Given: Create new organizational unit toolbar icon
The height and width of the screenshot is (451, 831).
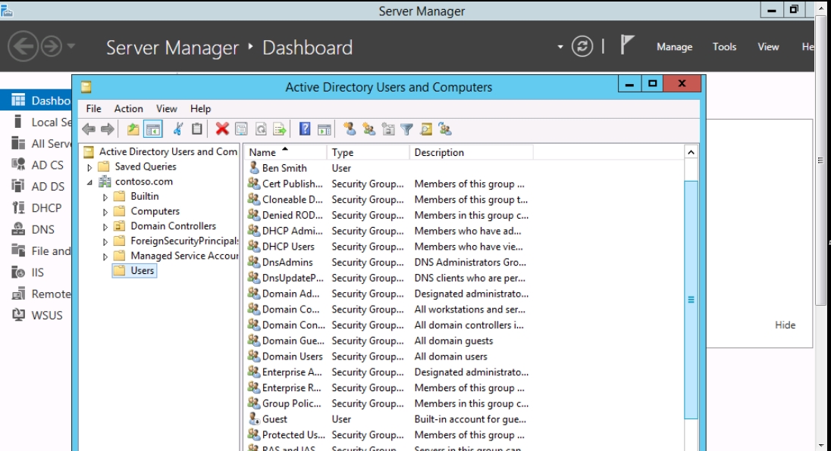Looking at the screenshot, I should [388, 129].
